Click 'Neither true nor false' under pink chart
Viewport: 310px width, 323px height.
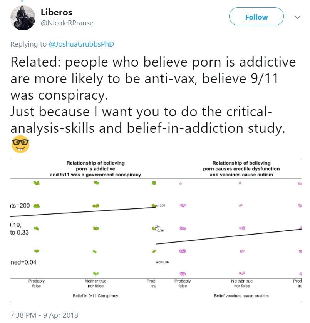[x=241, y=283]
